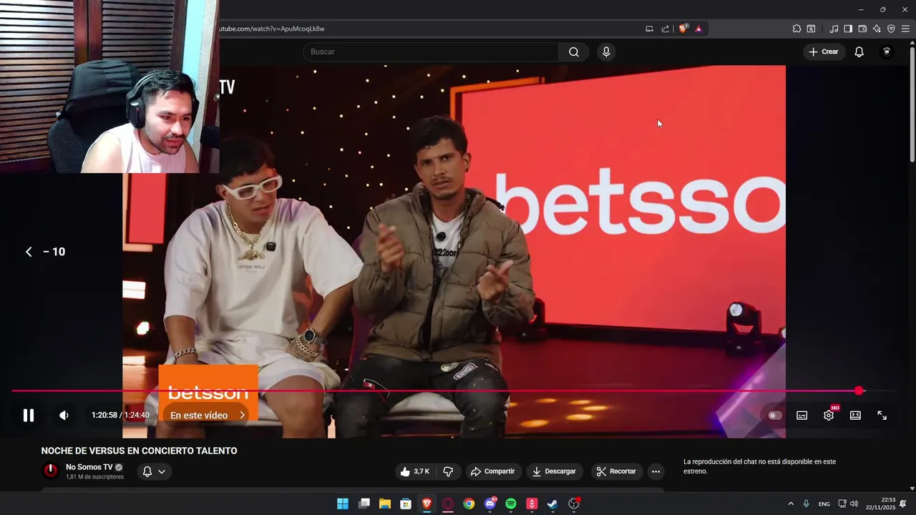Open the 'No Somos TV' channel name link
This screenshot has height=515, width=916.
89,467
